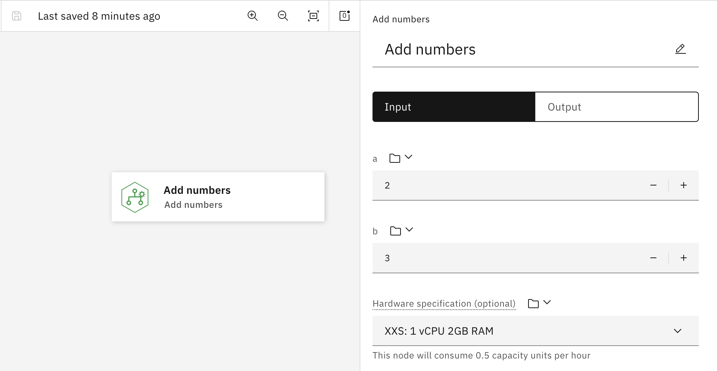The width and height of the screenshot is (717, 371).
Task: Open the notifications badge showing 0
Action: (344, 16)
